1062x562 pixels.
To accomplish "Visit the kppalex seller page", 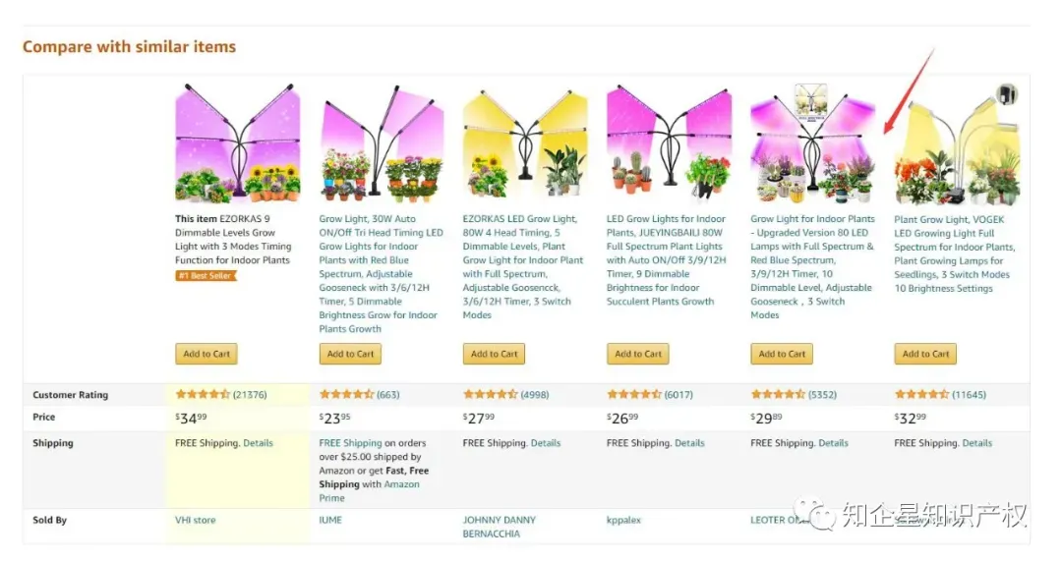I will [623, 520].
